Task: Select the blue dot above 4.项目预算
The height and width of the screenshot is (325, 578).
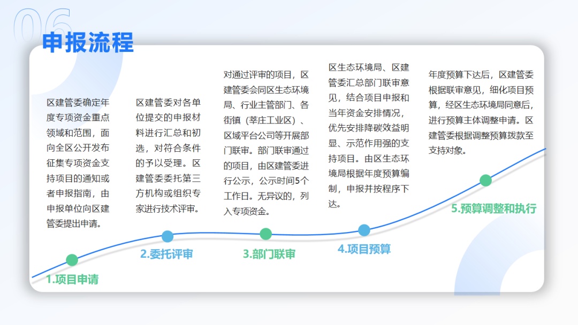Action: (x=364, y=230)
